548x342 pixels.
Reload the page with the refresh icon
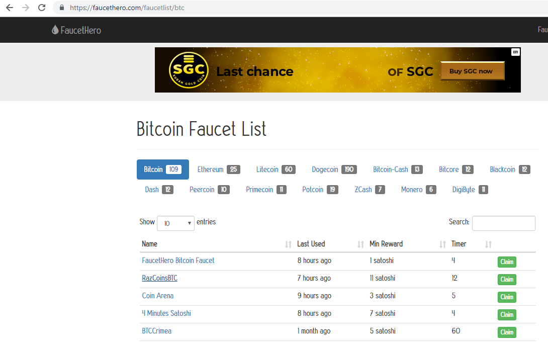42,8
